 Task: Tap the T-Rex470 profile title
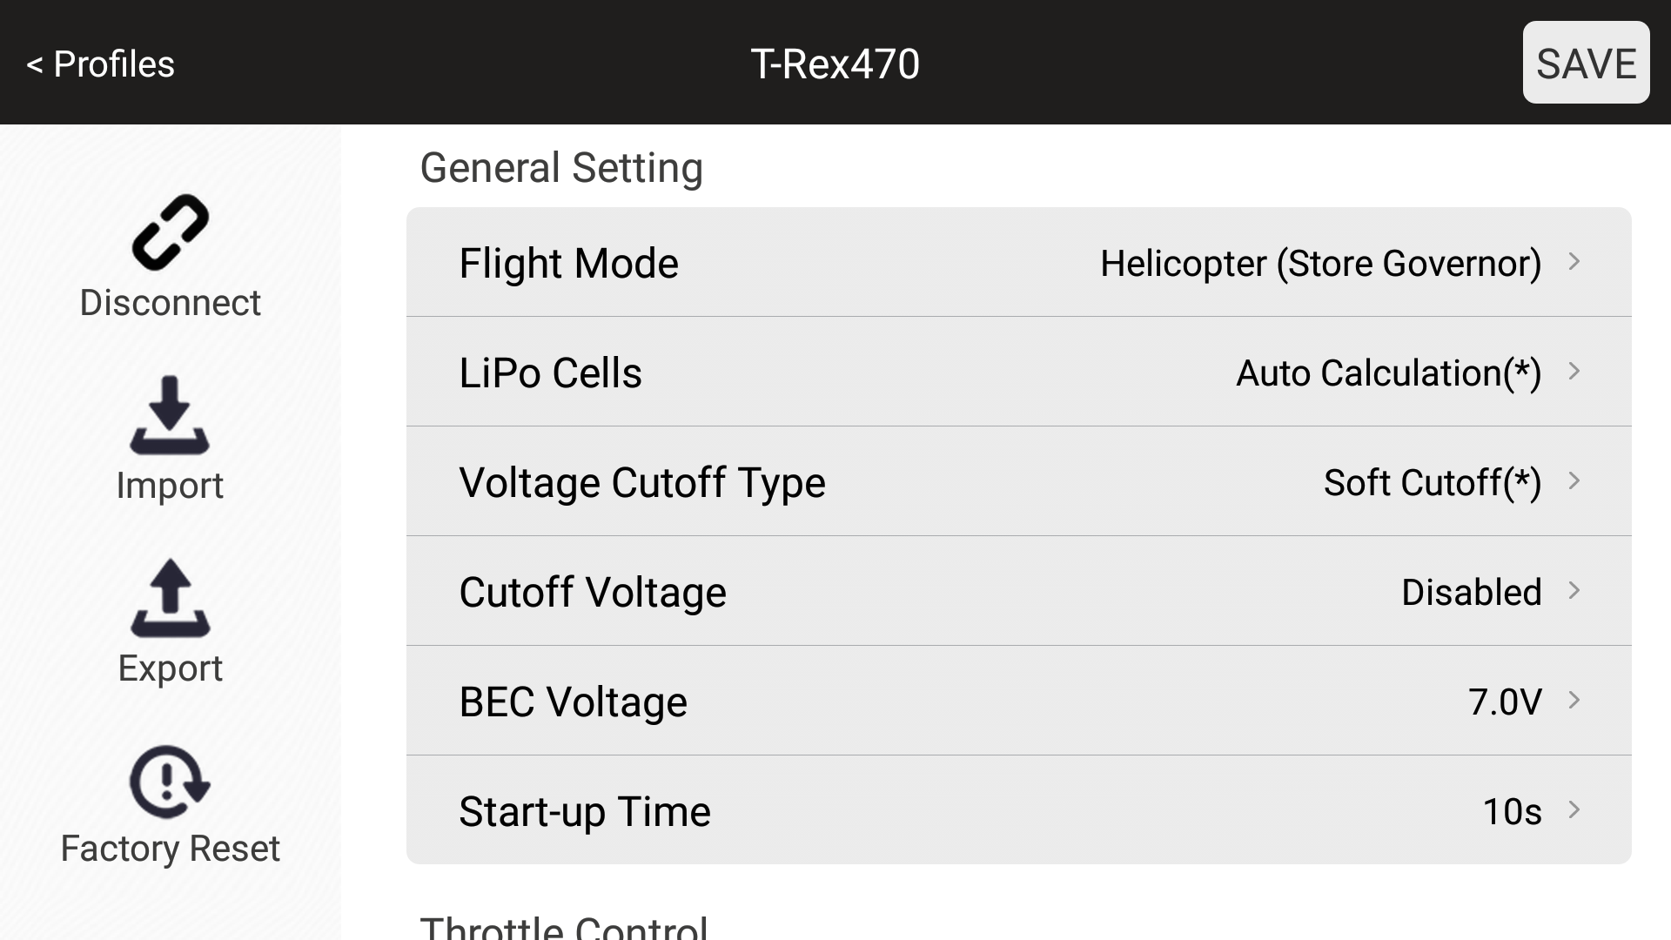tap(835, 64)
